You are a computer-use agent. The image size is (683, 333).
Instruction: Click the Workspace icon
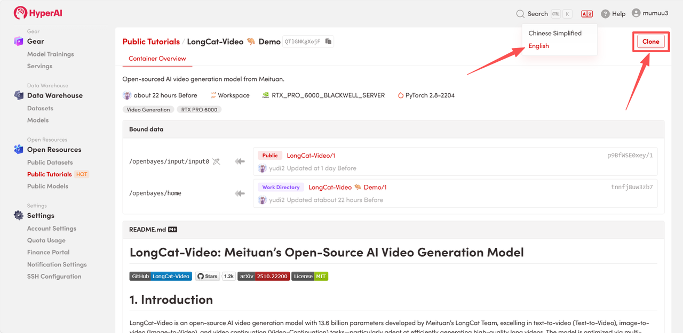[x=213, y=95]
